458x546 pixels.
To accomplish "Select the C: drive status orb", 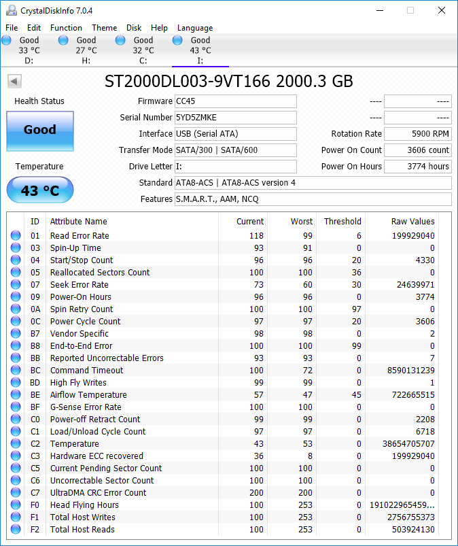I will (x=120, y=40).
